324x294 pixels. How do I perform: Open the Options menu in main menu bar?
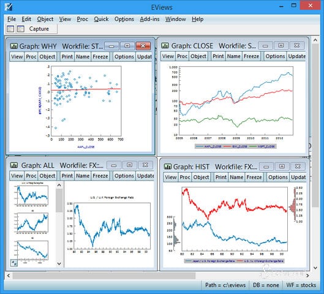(124, 19)
